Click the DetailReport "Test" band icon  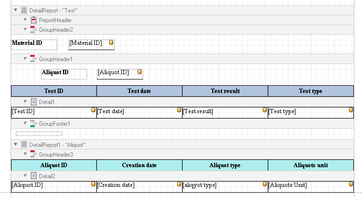coord(24,10)
